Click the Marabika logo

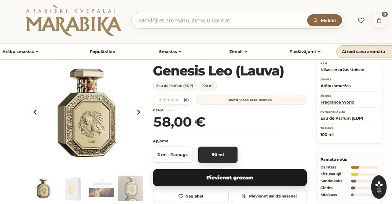pyautogui.click(x=73, y=22)
